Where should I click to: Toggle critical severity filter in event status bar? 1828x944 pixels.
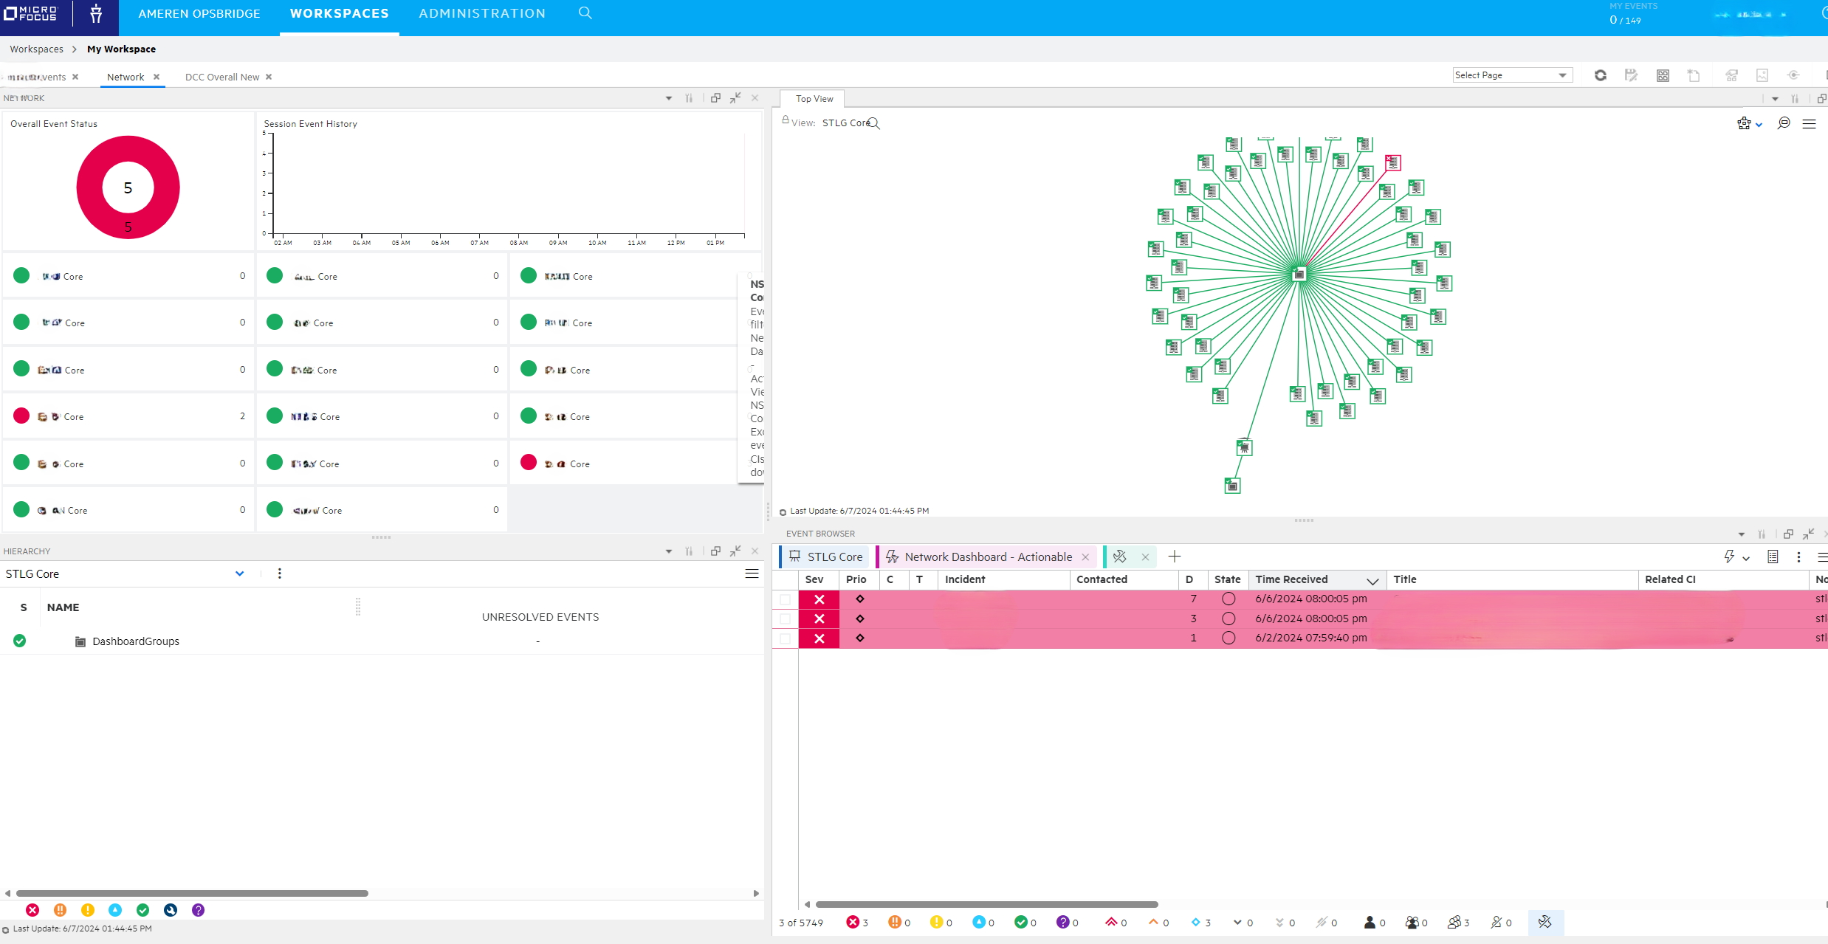click(x=853, y=923)
